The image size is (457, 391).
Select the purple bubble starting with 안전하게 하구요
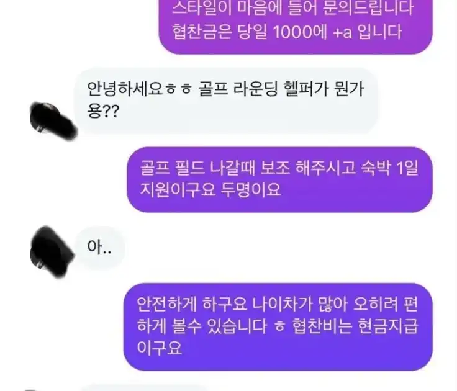278,326
